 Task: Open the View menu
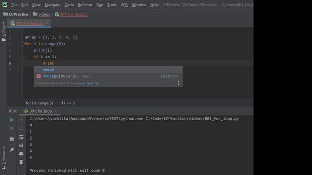[x=36, y=5]
